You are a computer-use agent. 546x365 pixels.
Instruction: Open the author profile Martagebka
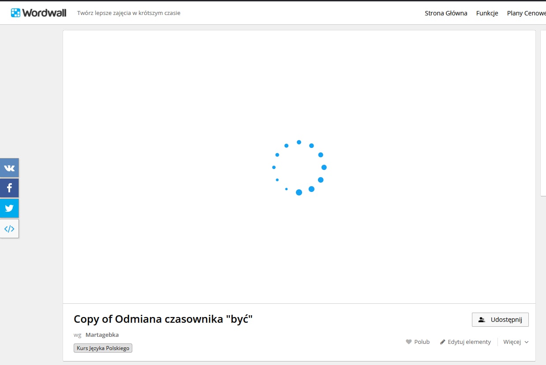(x=102, y=335)
